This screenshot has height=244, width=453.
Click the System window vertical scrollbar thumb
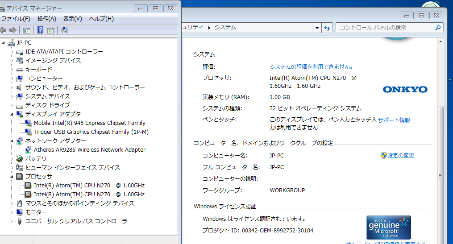pos(440,175)
